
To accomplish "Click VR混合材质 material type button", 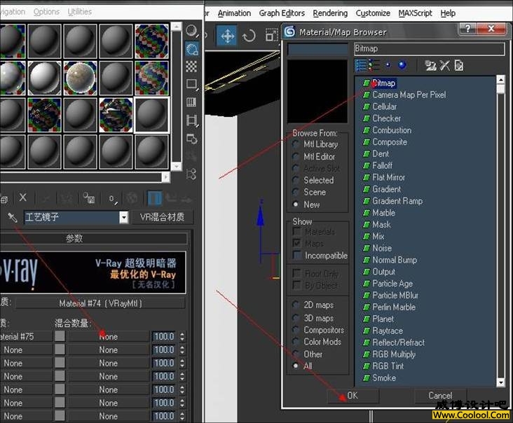I will [x=163, y=217].
